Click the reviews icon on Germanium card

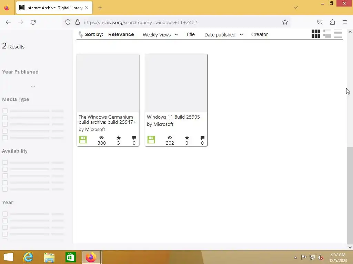click(134, 137)
